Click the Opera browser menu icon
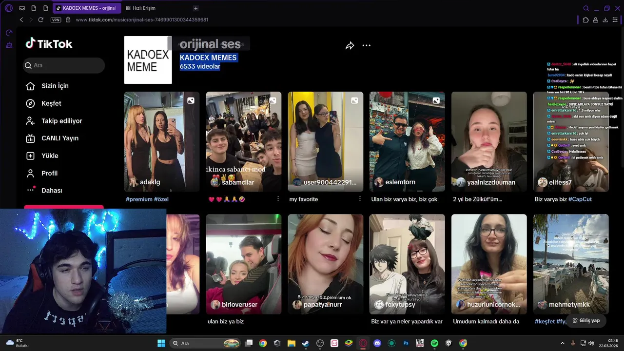The image size is (624, 351). (x=9, y=8)
